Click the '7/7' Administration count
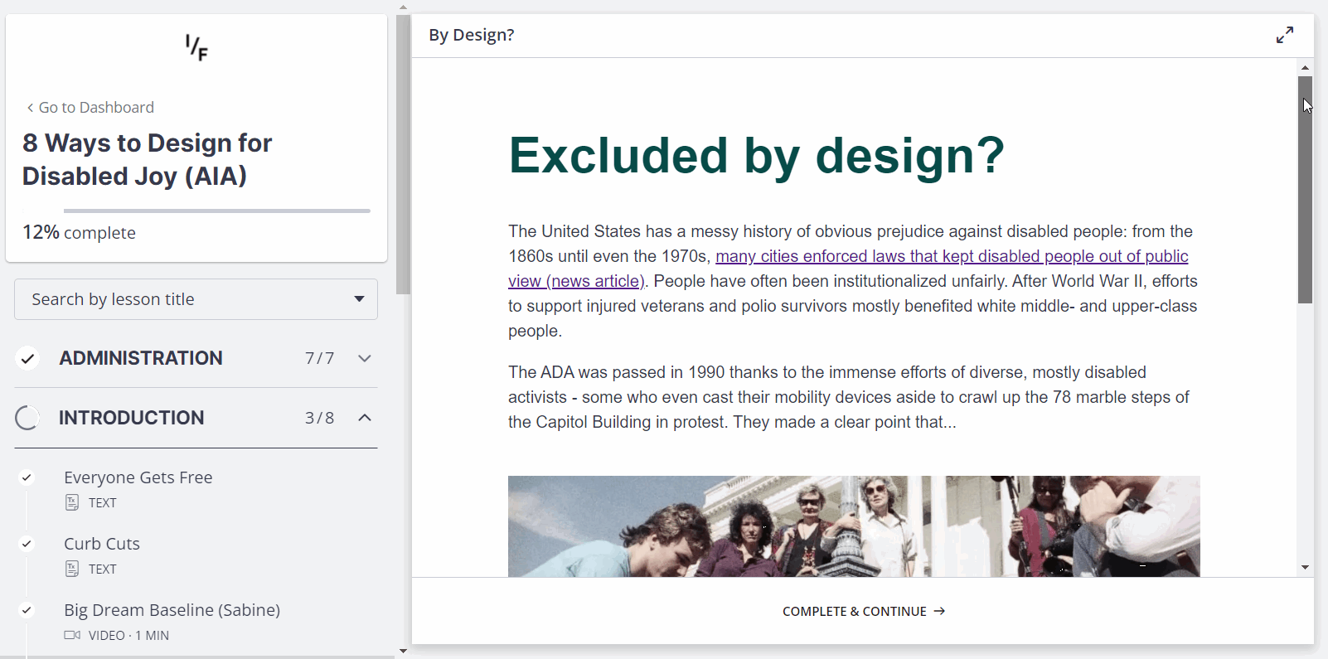The height and width of the screenshot is (659, 1328). pos(319,358)
